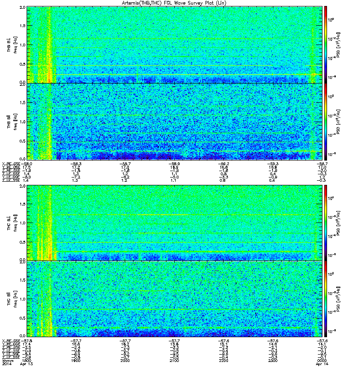
Task: Select the color bar of the THC B∥ panel
Action: pyautogui.click(x=325, y=299)
